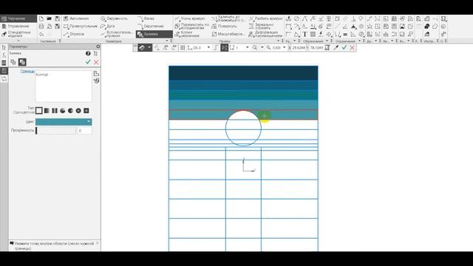473x266 pixels.
Task: Open the zoom magnifier dropdown arrow
Action: pyautogui.click(x=262, y=47)
